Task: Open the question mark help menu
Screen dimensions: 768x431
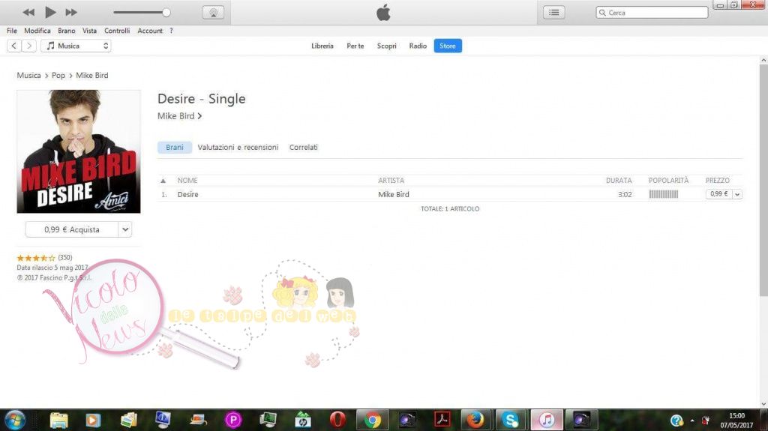Action: [172, 31]
